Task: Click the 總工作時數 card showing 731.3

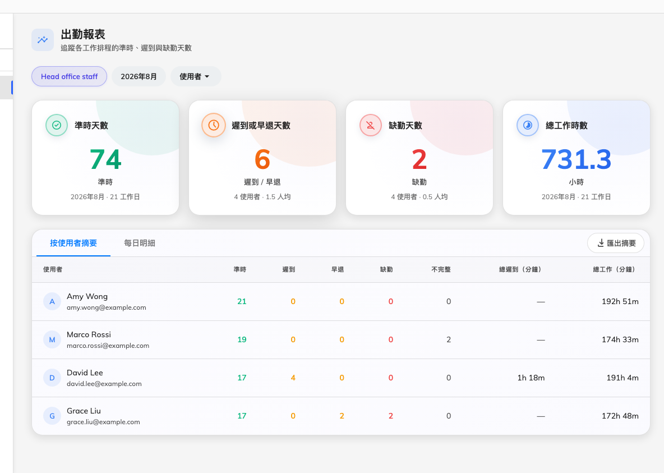Action: tap(577, 158)
